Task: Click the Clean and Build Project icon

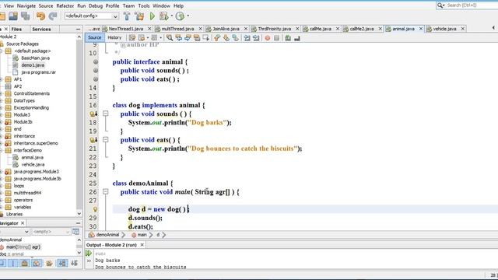Action: click(x=139, y=16)
